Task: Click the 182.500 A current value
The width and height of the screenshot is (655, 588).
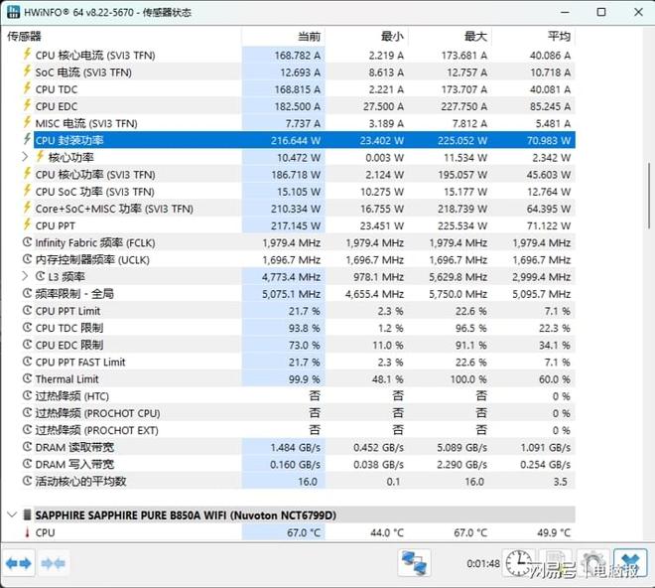Action: (297, 106)
